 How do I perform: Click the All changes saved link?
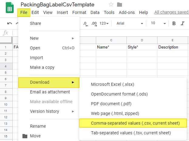coord(171,12)
